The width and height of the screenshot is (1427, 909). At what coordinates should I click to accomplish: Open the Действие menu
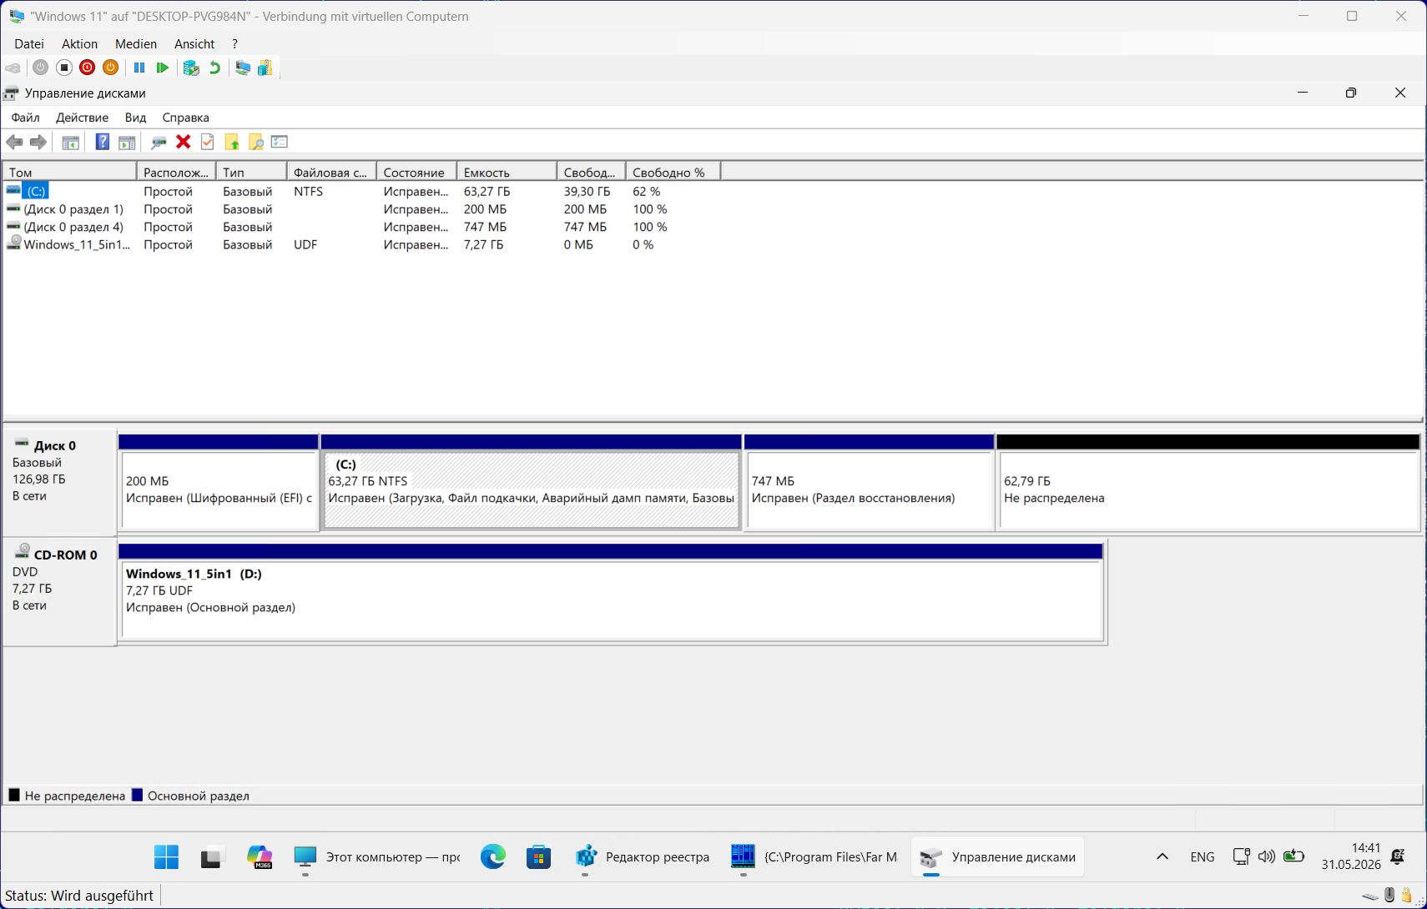click(x=82, y=118)
